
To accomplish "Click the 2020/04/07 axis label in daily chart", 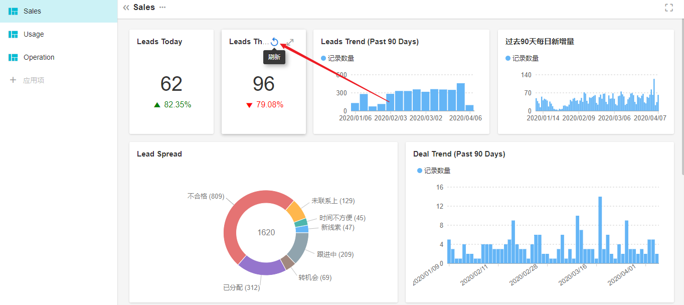I will [x=650, y=118].
